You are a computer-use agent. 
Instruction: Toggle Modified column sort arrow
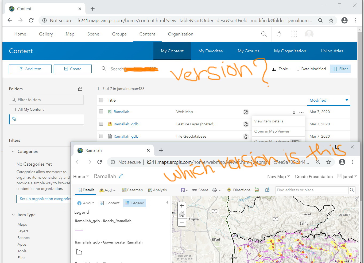point(347,100)
